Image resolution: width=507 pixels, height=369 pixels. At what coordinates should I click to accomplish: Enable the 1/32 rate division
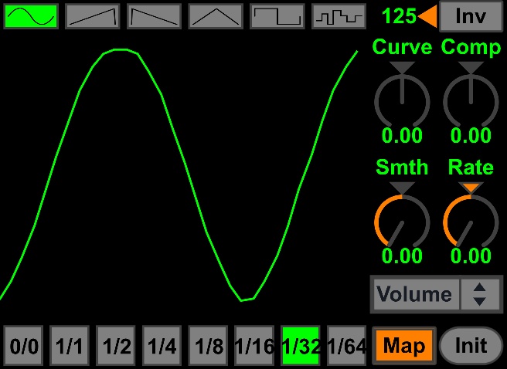click(x=301, y=346)
